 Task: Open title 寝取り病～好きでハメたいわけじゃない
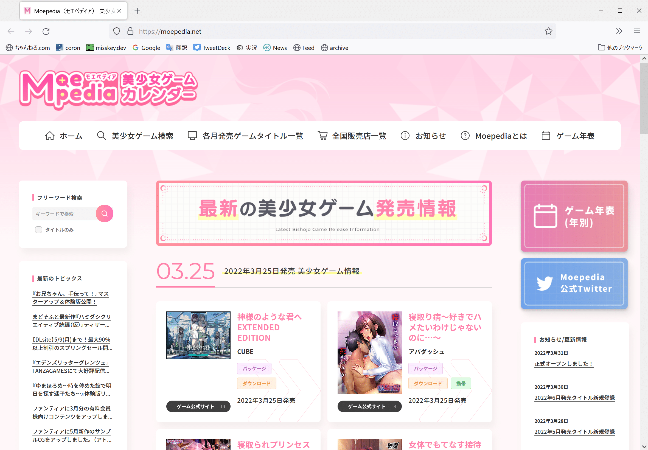(x=445, y=327)
